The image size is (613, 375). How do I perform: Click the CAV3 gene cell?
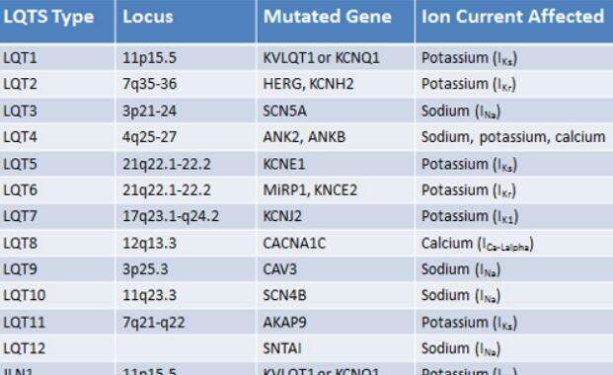(336, 269)
